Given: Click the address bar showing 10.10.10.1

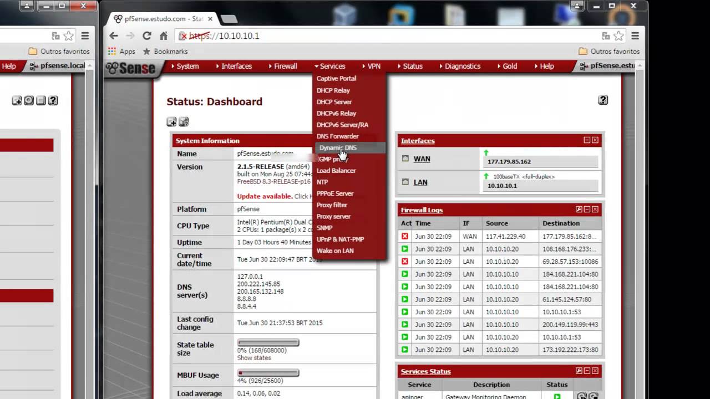Looking at the screenshot, I should pos(388,35).
